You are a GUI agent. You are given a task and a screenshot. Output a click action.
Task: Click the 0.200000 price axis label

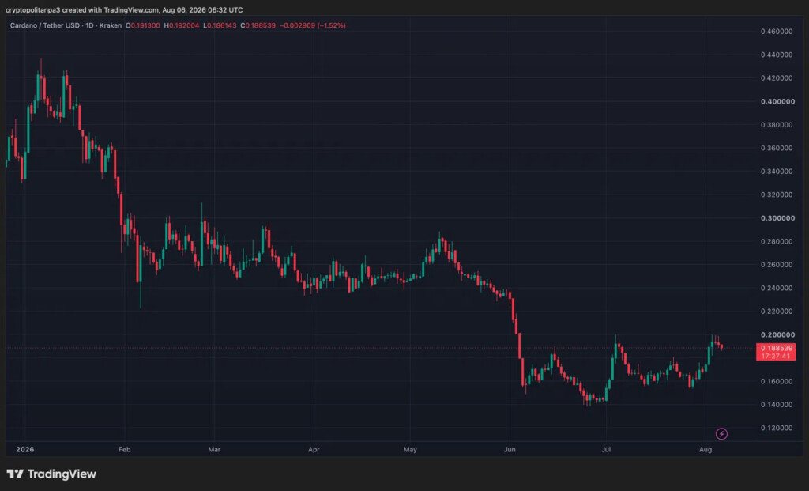(x=777, y=334)
